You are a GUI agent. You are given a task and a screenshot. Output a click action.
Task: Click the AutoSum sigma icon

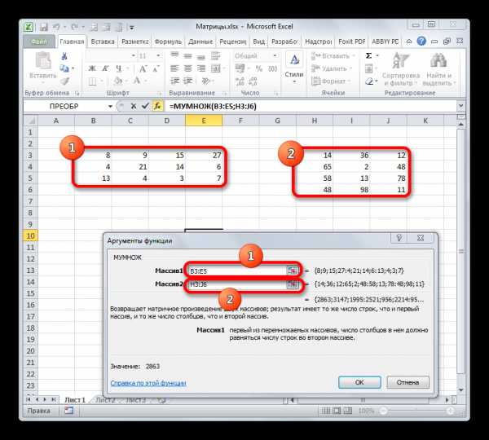pos(368,55)
